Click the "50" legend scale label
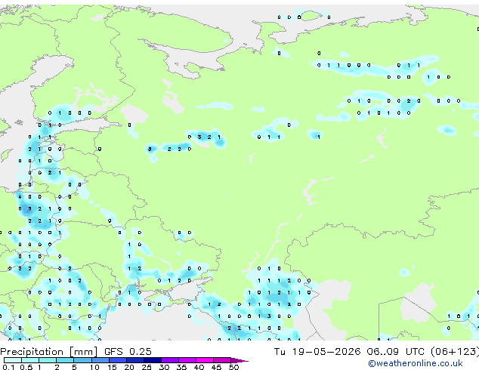479x370 pixels. [233, 367]
